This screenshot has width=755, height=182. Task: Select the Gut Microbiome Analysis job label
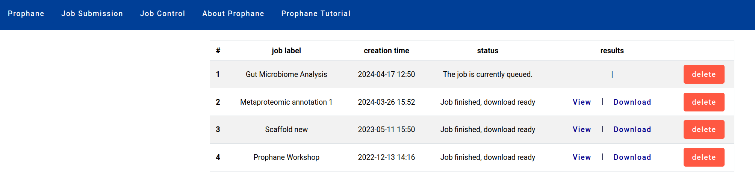(286, 74)
